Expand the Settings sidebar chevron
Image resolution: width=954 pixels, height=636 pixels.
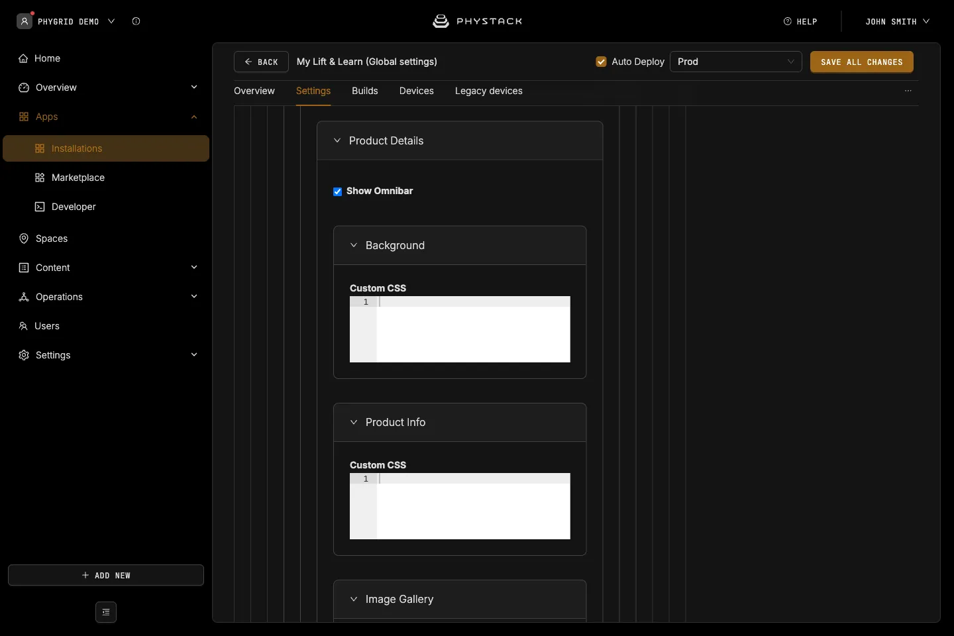(194, 355)
